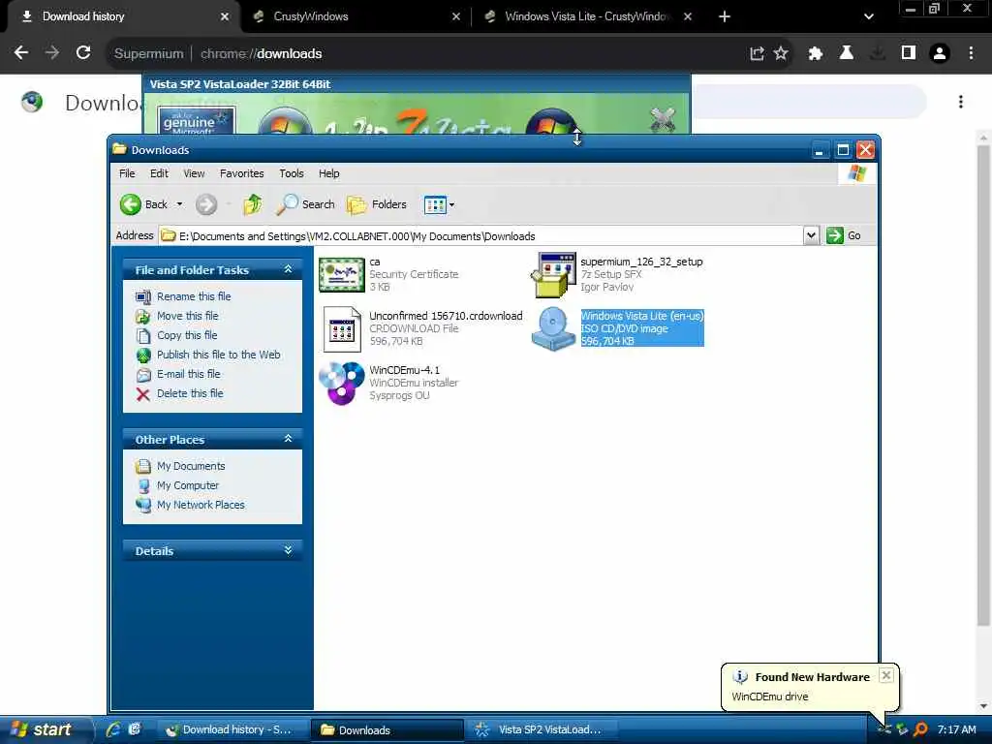Click Publish this file to the Web

coord(218,355)
